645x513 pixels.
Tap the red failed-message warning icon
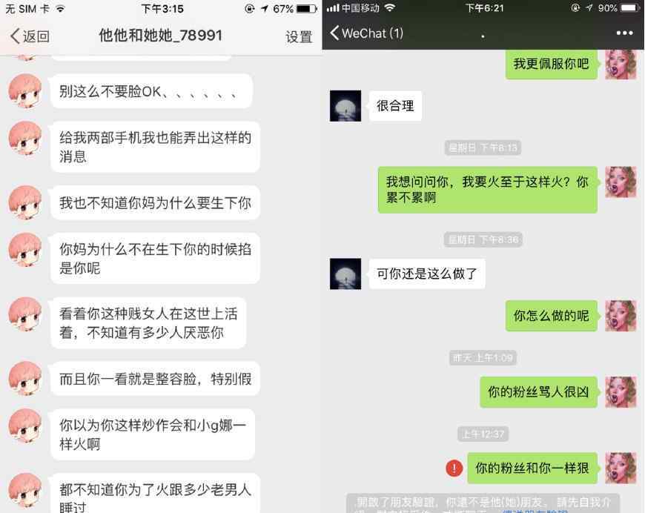454,468
